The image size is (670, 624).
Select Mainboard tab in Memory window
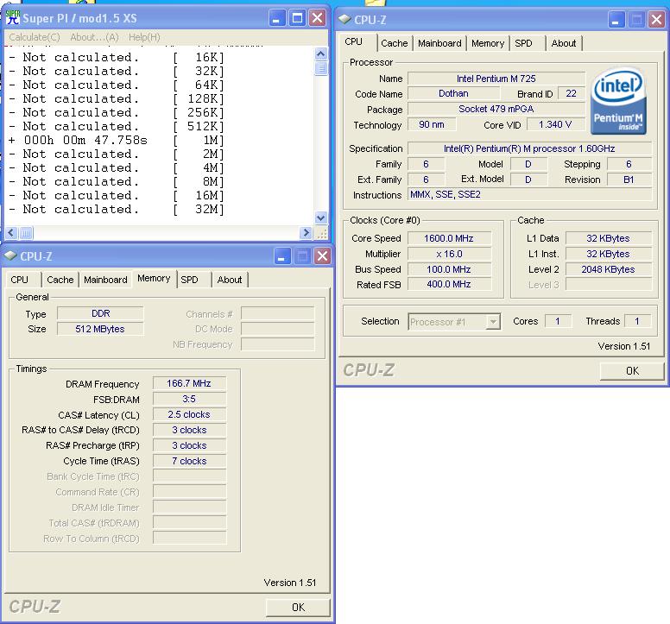click(x=105, y=280)
